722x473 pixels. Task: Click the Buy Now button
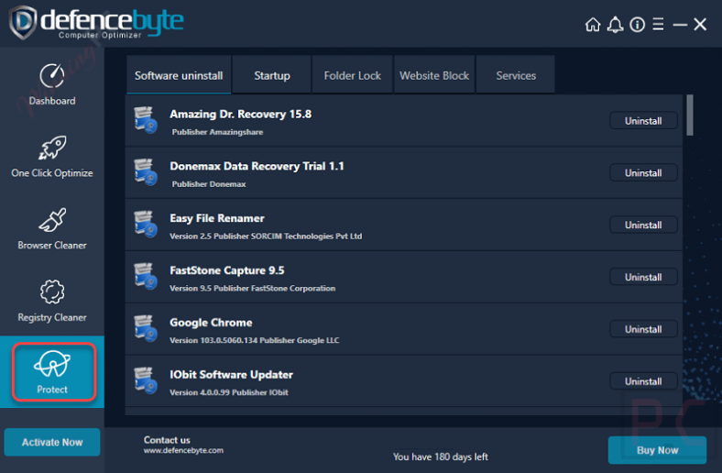point(657,450)
